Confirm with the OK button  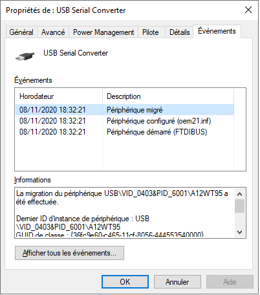click(125, 282)
